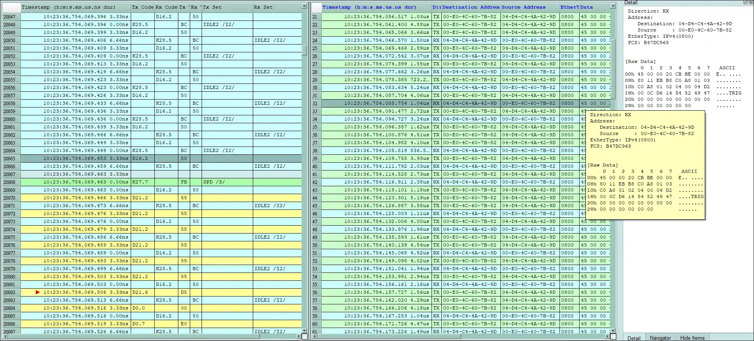
Task: Click up arrow of frame list vertical scrollbar
Action: pos(613,6)
